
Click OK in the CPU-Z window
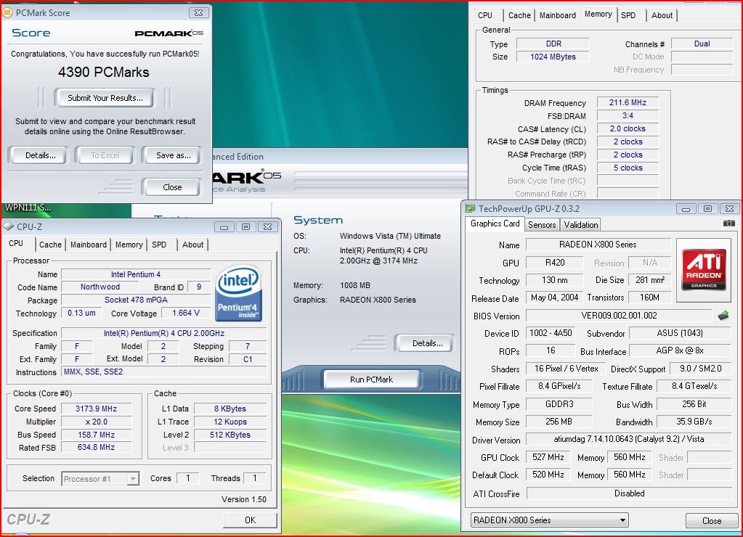250,520
